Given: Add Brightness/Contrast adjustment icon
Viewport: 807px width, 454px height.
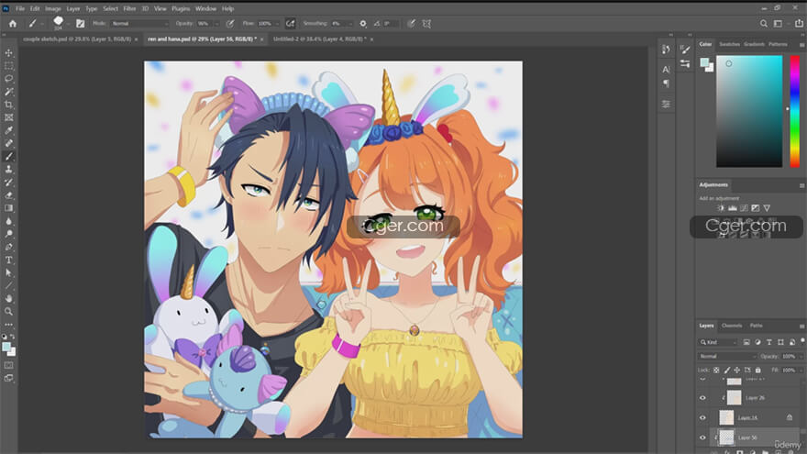Looking at the screenshot, I should pyautogui.click(x=721, y=208).
